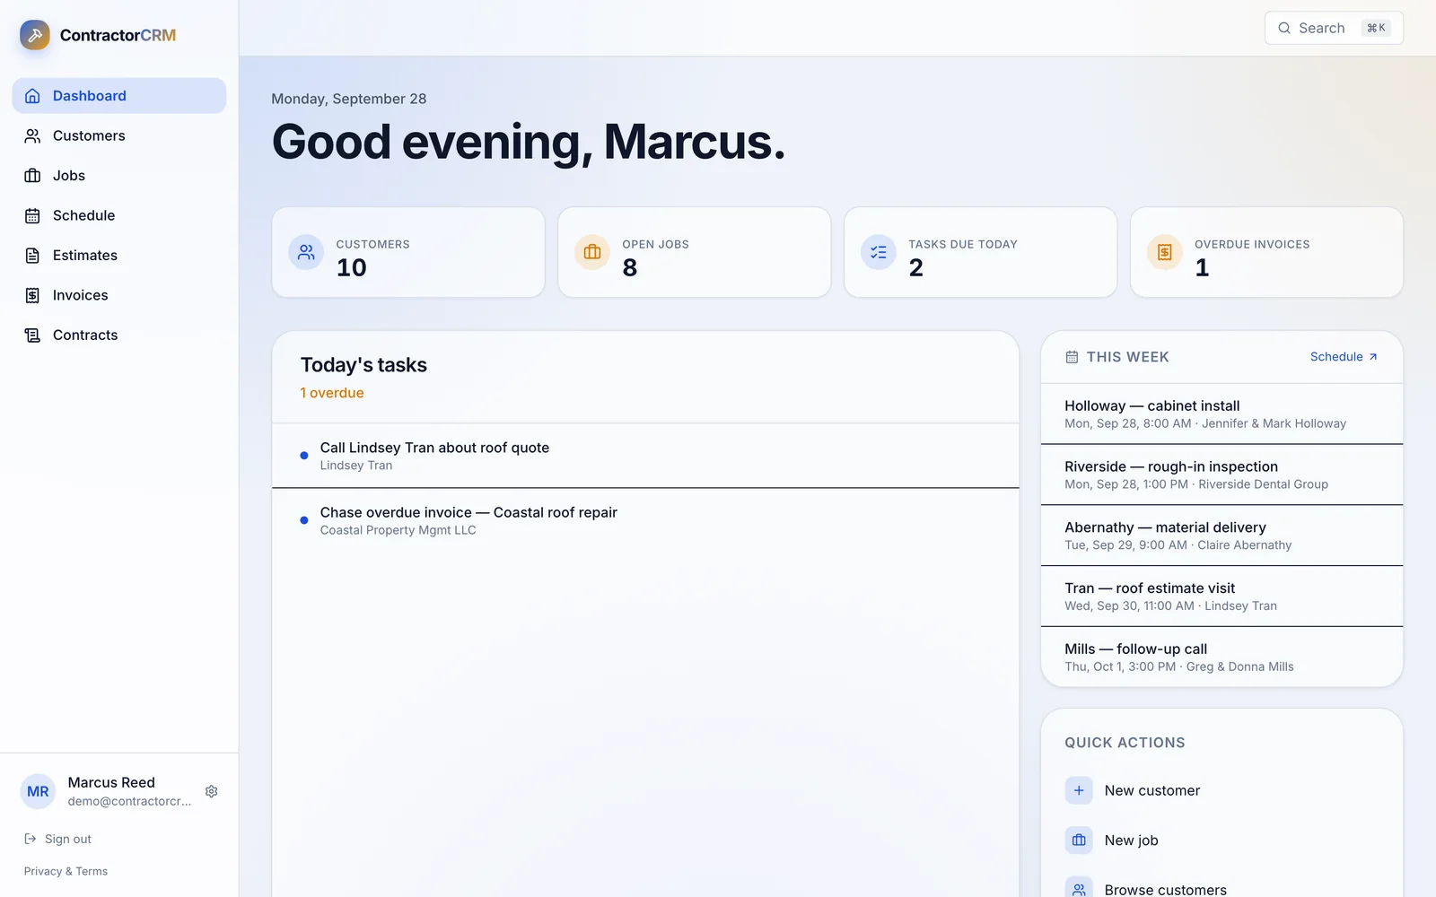The width and height of the screenshot is (1436, 897).
Task: Click the Schedule calendar icon in sidebar
Action: (x=32, y=215)
